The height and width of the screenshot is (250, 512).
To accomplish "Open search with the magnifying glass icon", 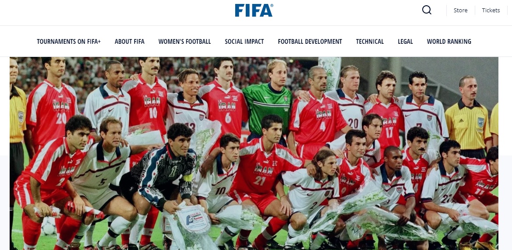I will [427, 10].
